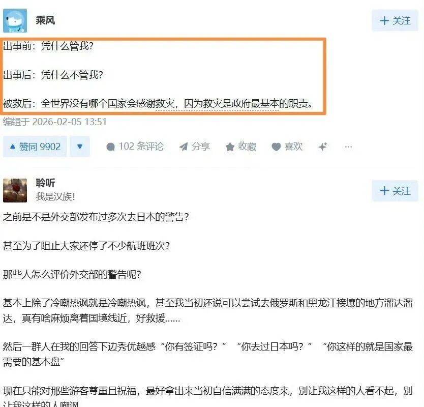424x407 pixels.
Task: Open 乘风's profile avatar
Action: pos(15,20)
